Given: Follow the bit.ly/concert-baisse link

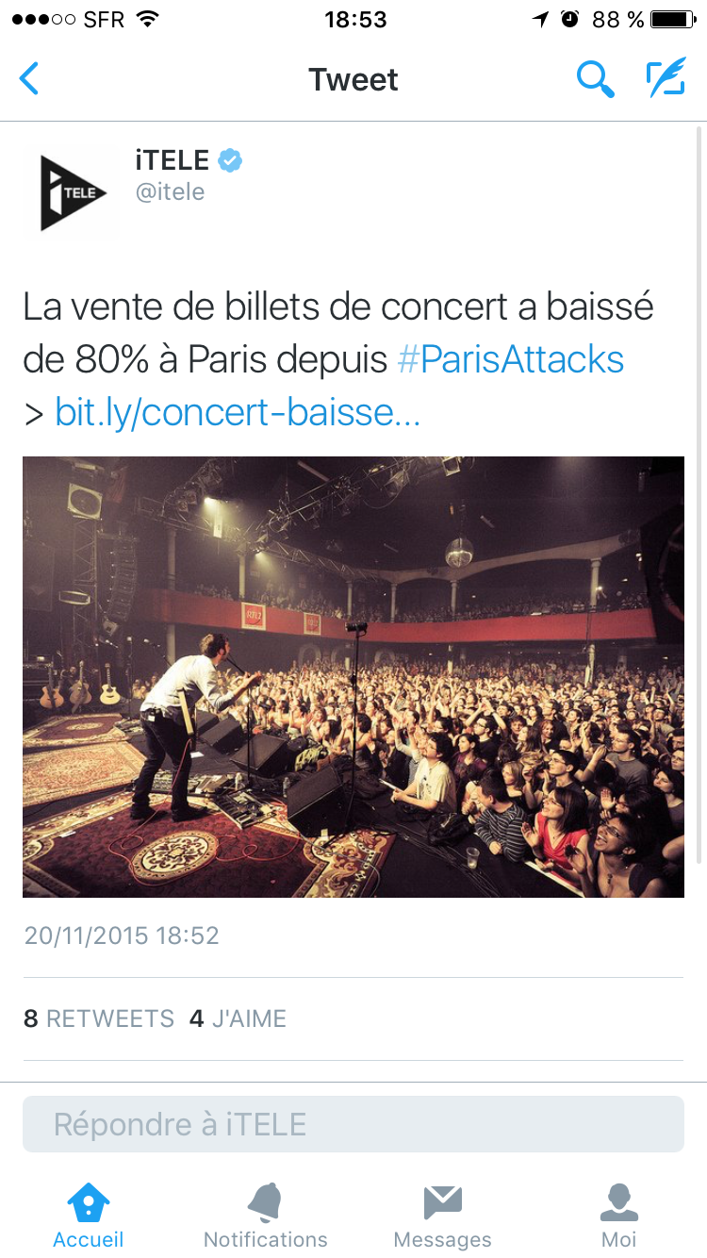Looking at the screenshot, I should point(238,412).
